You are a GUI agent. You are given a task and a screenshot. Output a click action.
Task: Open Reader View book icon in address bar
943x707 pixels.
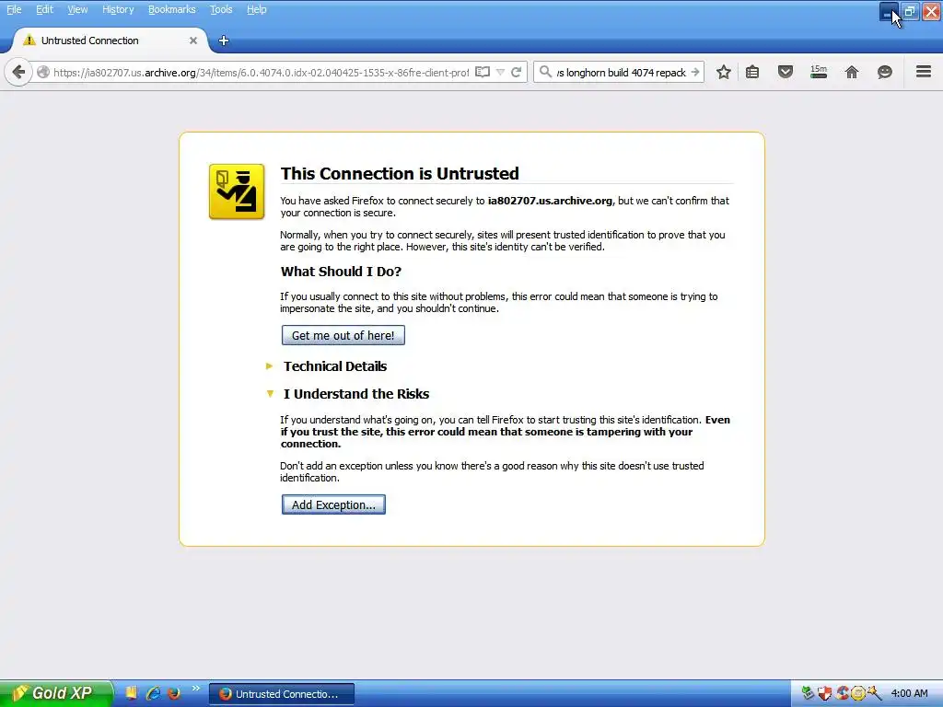click(x=483, y=72)
